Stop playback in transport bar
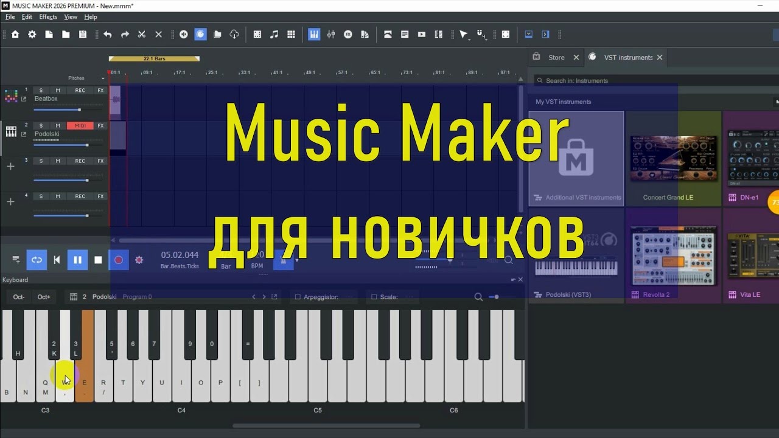This screenshot has height=438, width=779. pyautogui.click(x=98, y=260)
